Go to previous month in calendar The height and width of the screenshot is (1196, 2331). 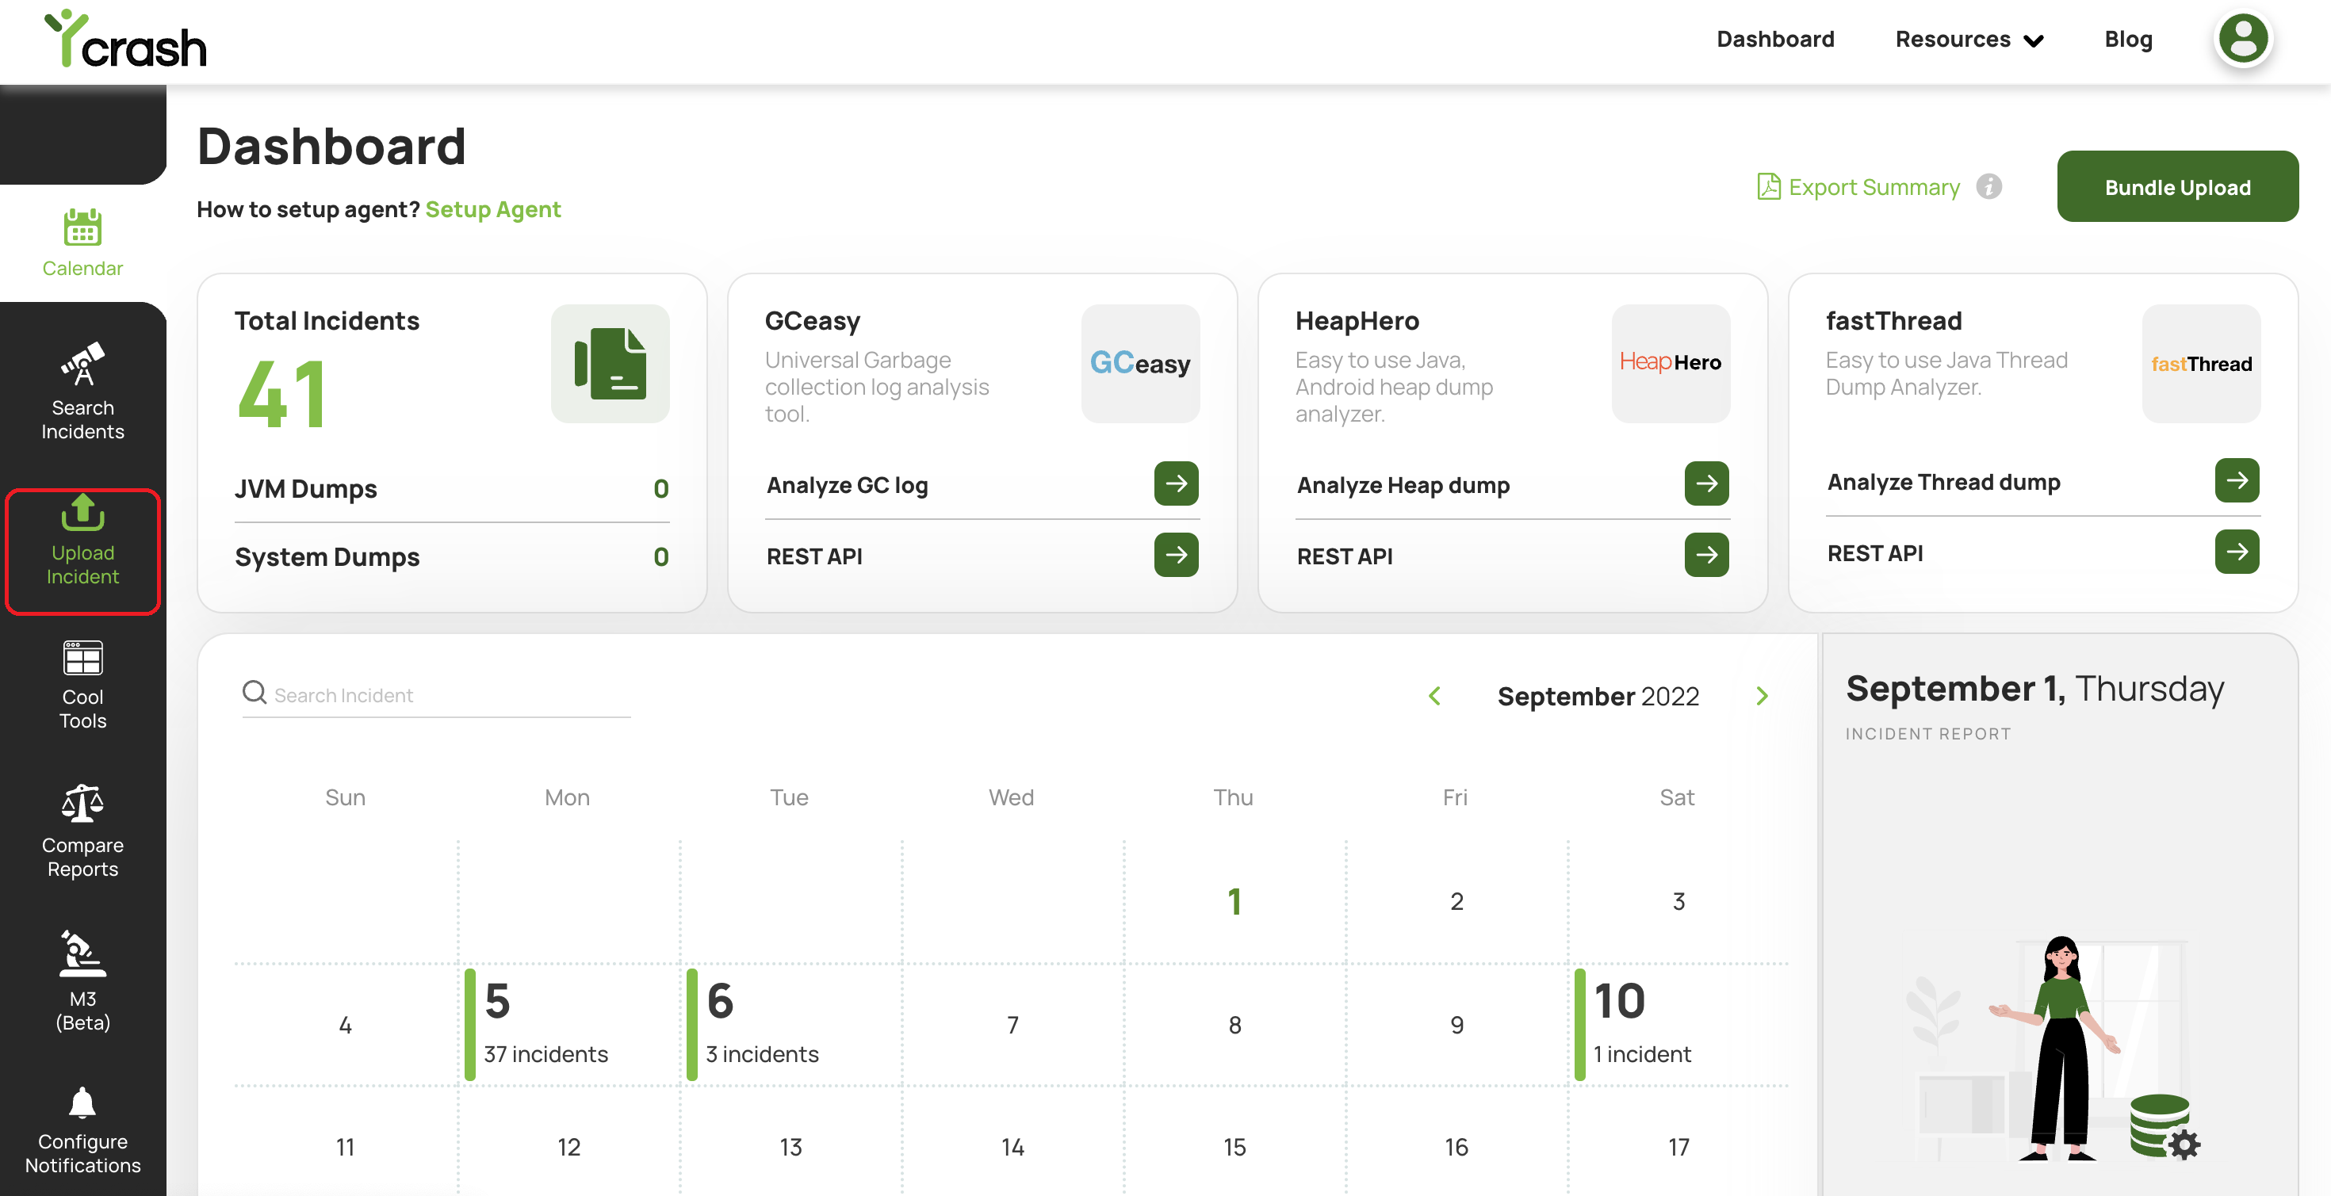1434,696
